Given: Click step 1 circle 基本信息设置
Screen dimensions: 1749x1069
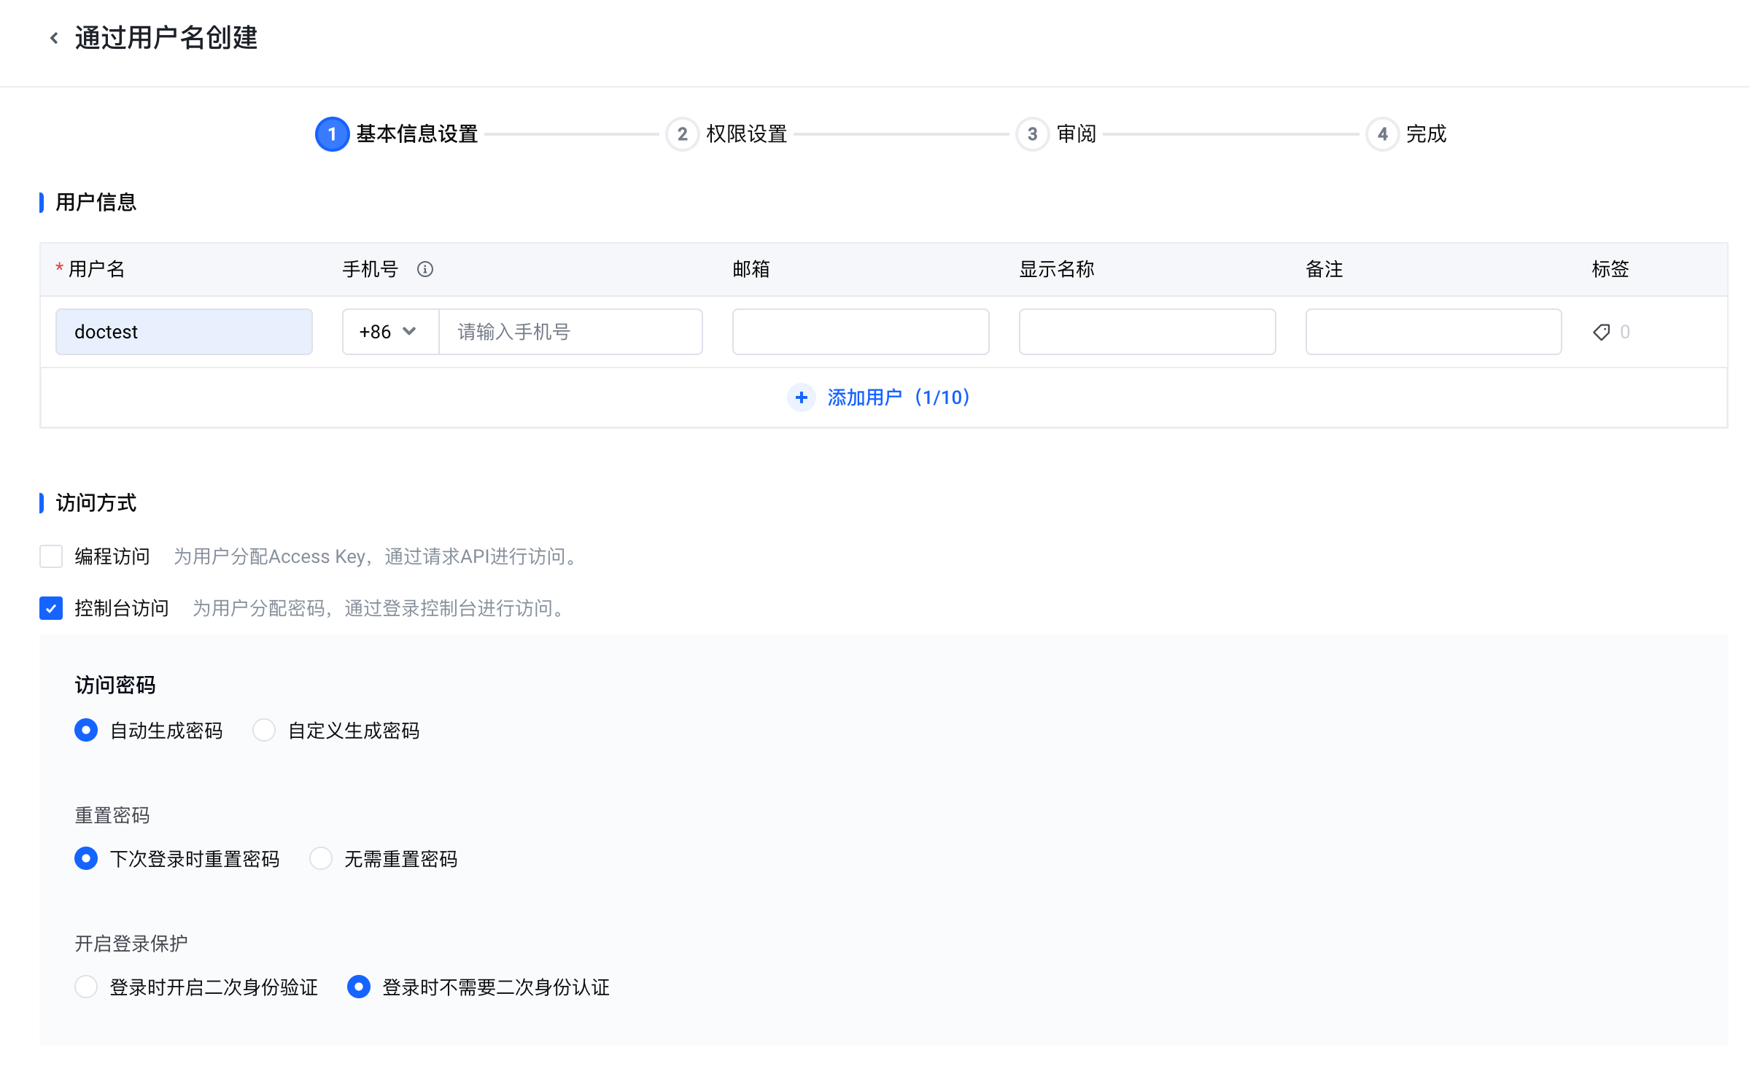Looking at the screenshot, I should click(332, 134).
